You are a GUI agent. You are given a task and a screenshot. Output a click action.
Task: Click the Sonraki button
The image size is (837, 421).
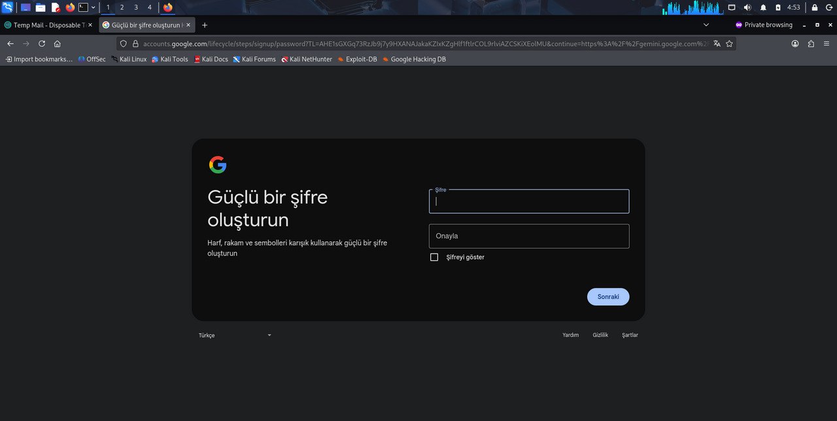(x=608, y=297)
